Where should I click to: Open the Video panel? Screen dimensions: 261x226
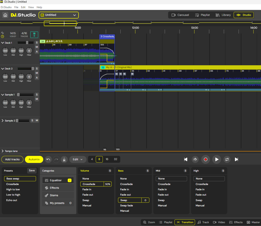219,222
